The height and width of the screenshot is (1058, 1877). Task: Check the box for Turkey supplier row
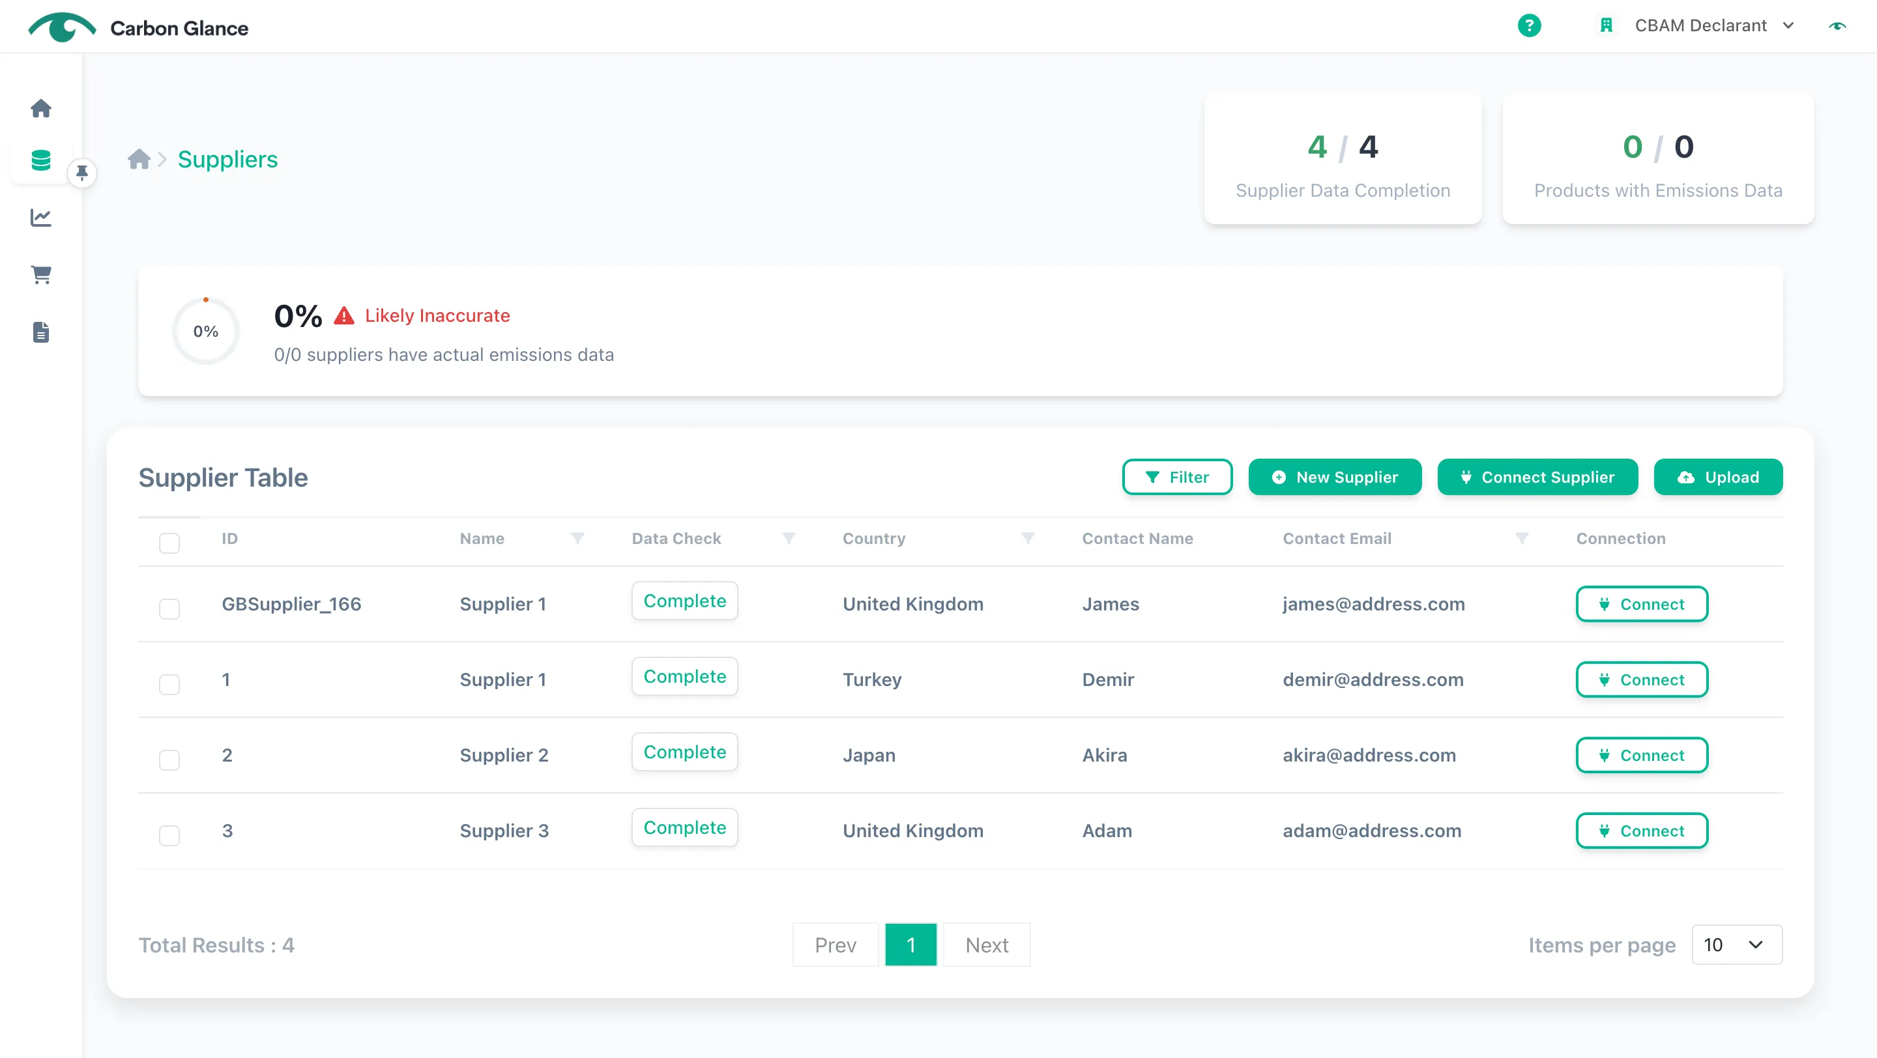[169, 684]
